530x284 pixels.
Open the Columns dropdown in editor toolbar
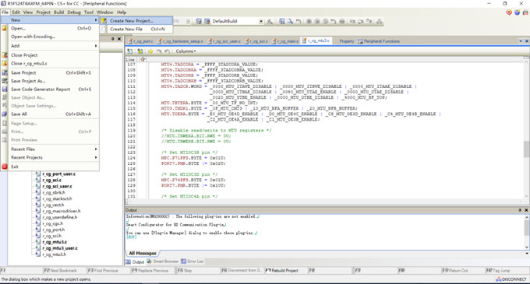(x=185, y=51)
